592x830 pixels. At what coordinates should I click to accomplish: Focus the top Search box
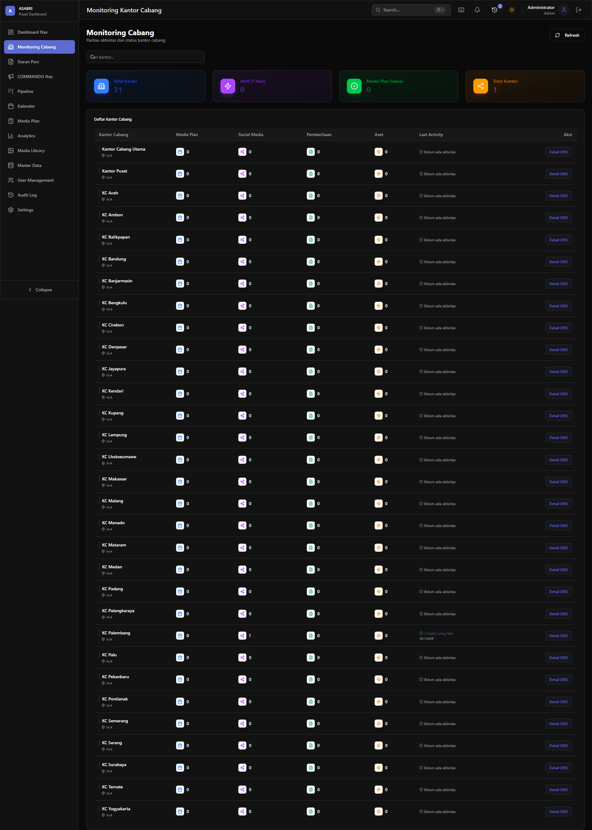411,10
